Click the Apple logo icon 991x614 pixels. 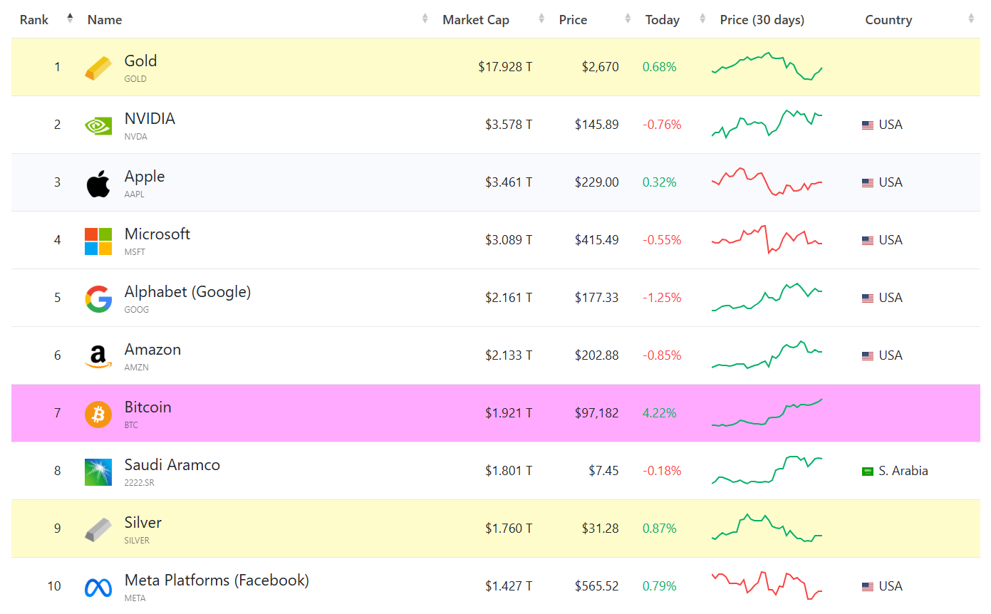[98, 183]
